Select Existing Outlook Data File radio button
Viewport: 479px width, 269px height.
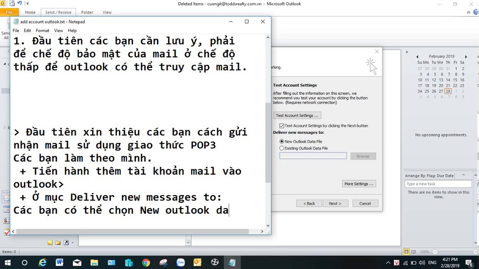(x=282, y=148)
